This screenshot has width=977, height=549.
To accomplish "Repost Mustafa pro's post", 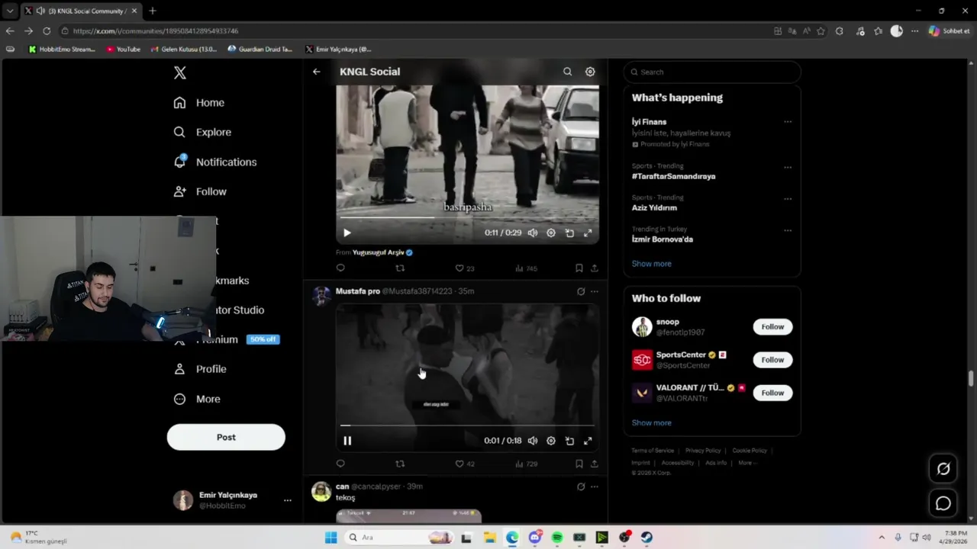I will (400, 464).
